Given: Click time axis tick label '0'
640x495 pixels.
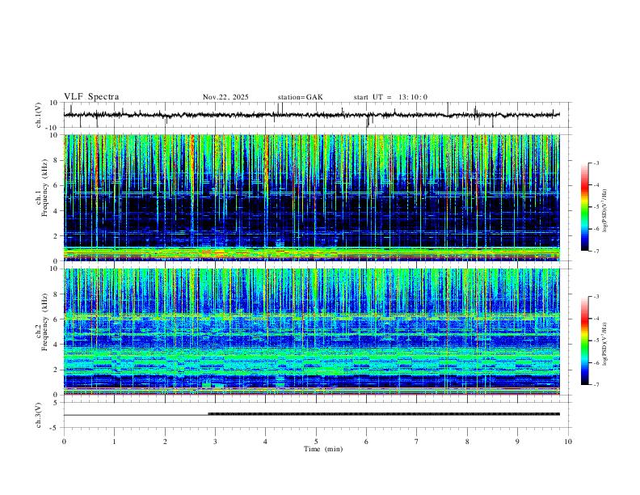Looking at the screenshot, I should 64,442.
